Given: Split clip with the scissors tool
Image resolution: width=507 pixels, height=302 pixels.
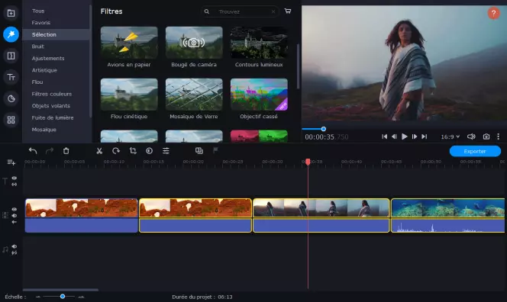Looking at the screenshot, I should 99,151.
